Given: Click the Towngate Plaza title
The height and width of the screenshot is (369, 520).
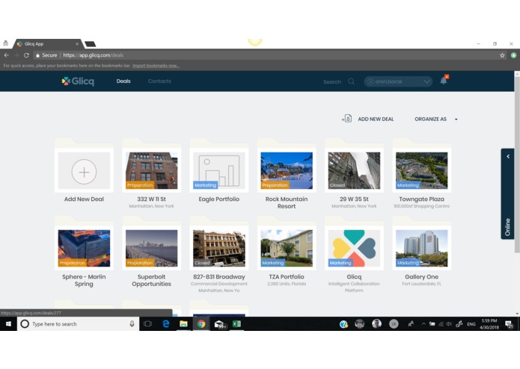Looking at the screenshot, I should pyautogui.click(x=421, y=199).
